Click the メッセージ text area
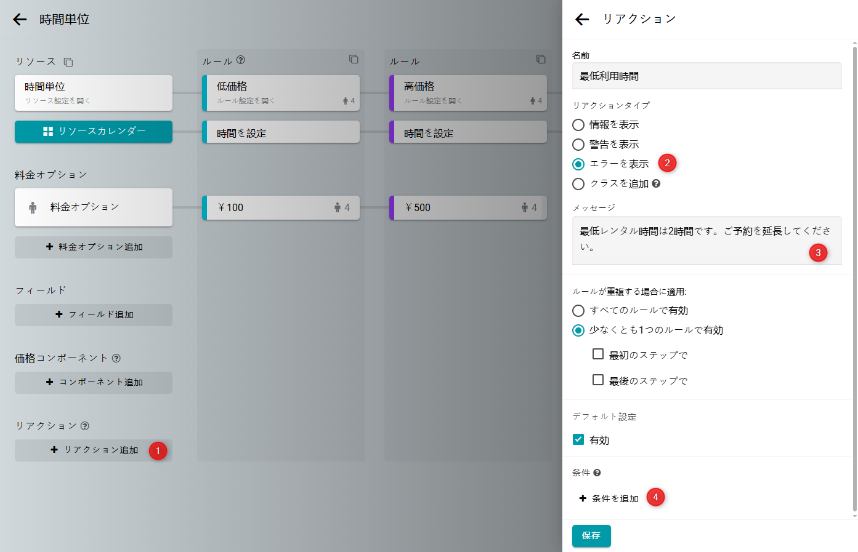Image resolution: width=858 pixels, height=552 pixels. point(707,240)
